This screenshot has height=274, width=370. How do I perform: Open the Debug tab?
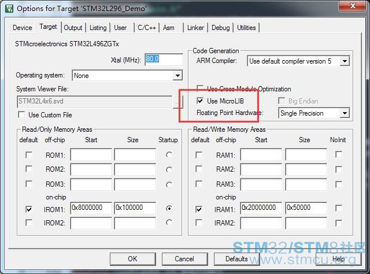click(x=221, y=28)
